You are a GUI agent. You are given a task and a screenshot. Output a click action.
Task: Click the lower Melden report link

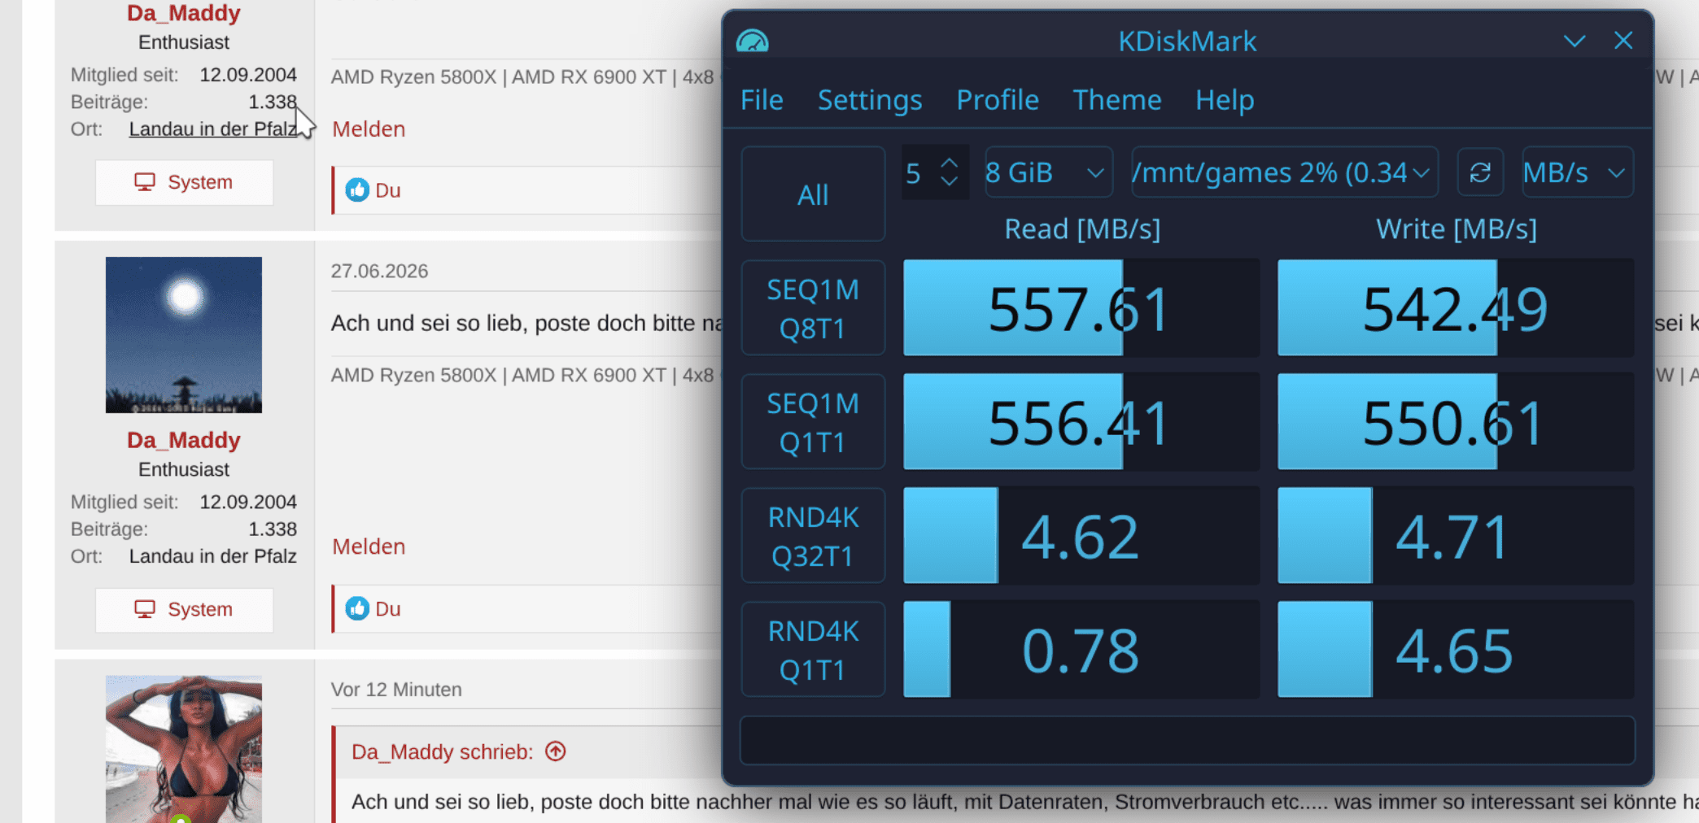point(369,546)
